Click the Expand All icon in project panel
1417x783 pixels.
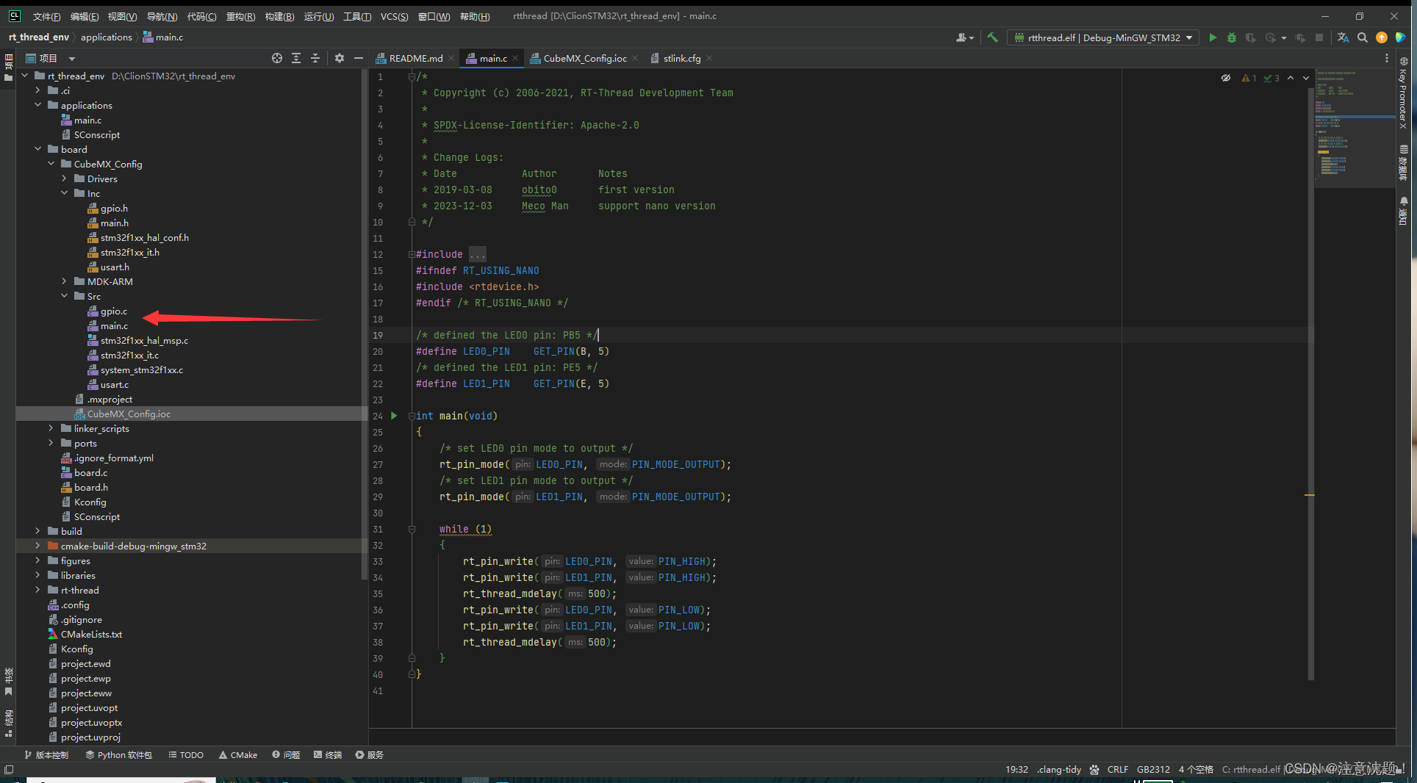coord(296,58)
